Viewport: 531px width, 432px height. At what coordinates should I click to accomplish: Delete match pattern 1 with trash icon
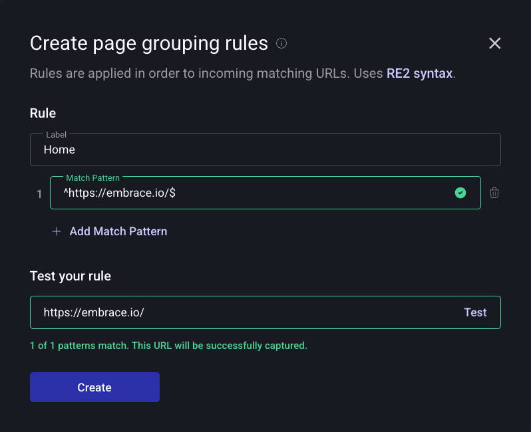494,193
